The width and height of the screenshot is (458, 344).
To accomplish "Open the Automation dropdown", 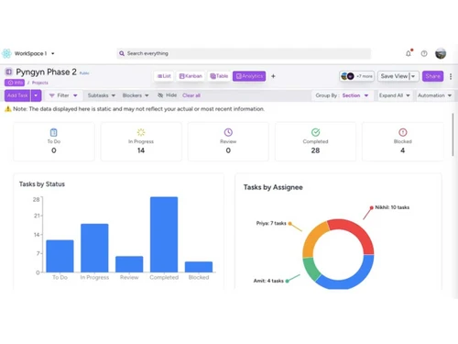I will point(434,95).
